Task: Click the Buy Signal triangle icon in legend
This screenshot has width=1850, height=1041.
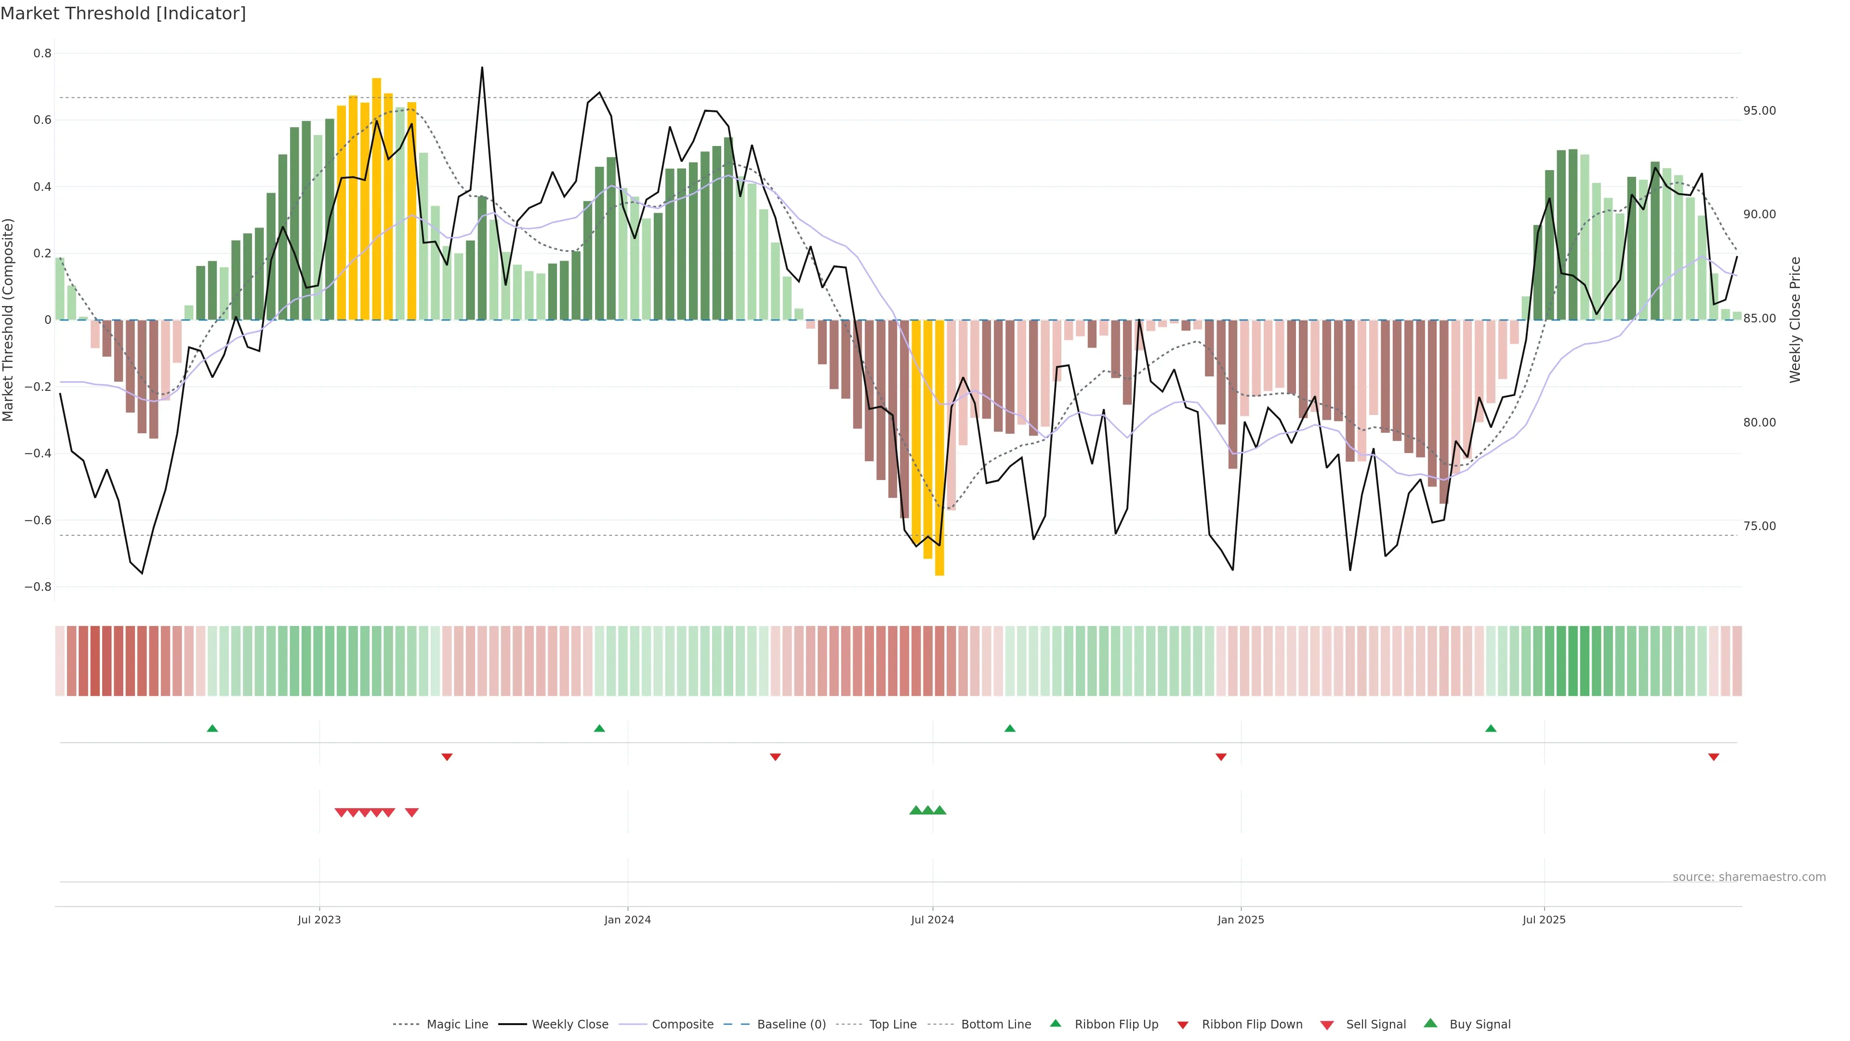Action: [x=1430, y=1024]
